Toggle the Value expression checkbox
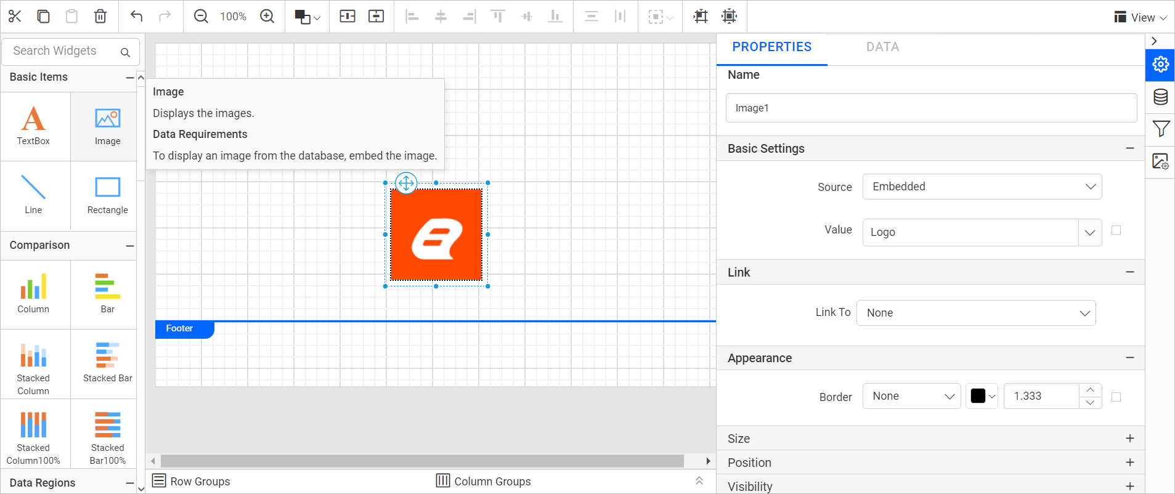This screenshot has height=494, width=1175. click(1116, 230)
